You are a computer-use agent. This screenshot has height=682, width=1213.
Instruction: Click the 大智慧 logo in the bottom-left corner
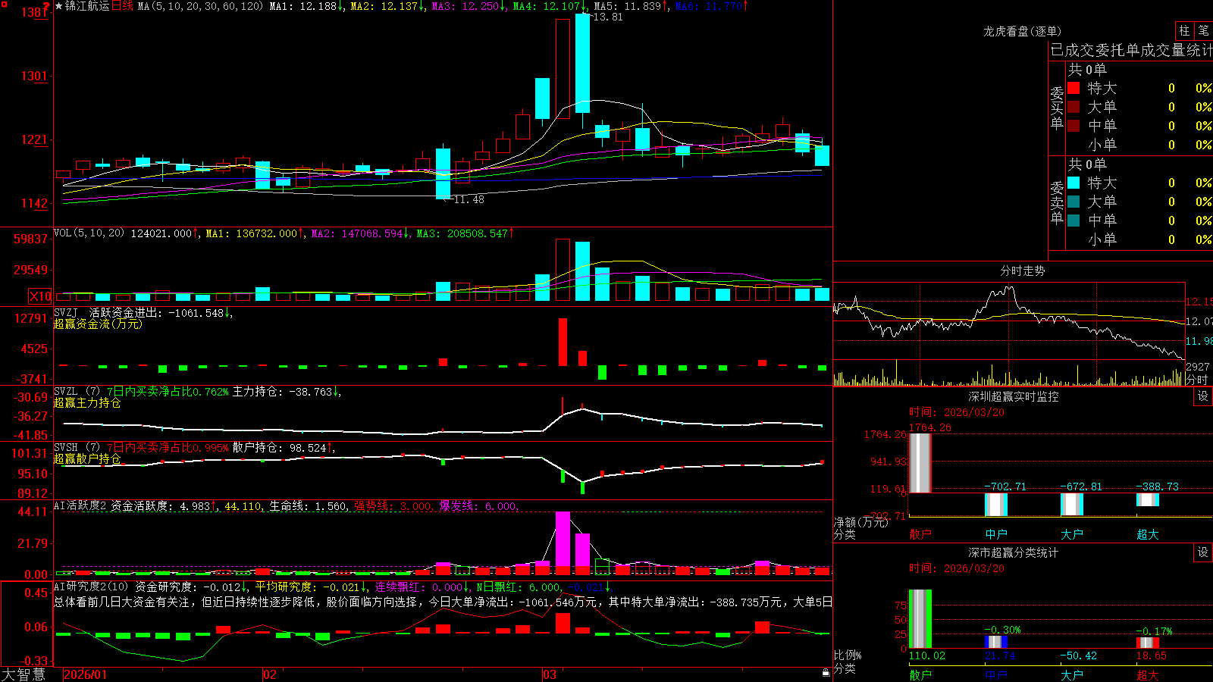[24, 674]
